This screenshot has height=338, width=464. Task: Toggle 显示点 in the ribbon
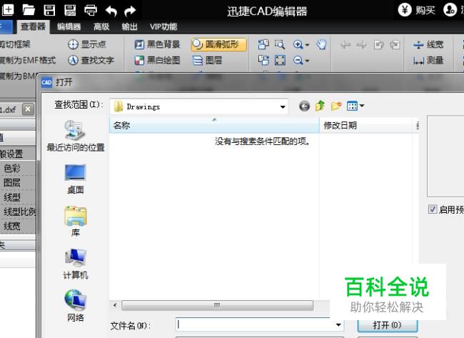[x=86, y=44]
